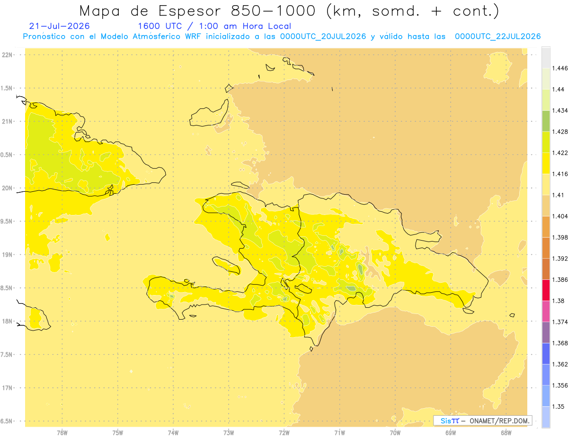Click the "73W" longitude label
568x439 pixels.
[x=229, y=432]
